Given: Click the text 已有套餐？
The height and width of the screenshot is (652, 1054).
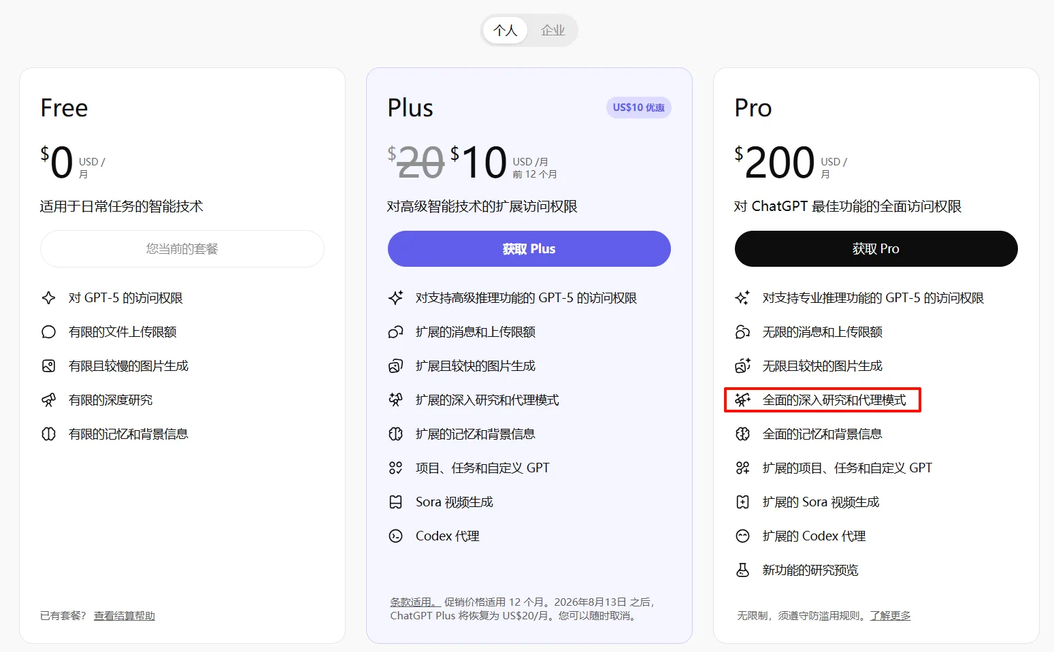Looking at the screenshot, I should tap(63, 616).
